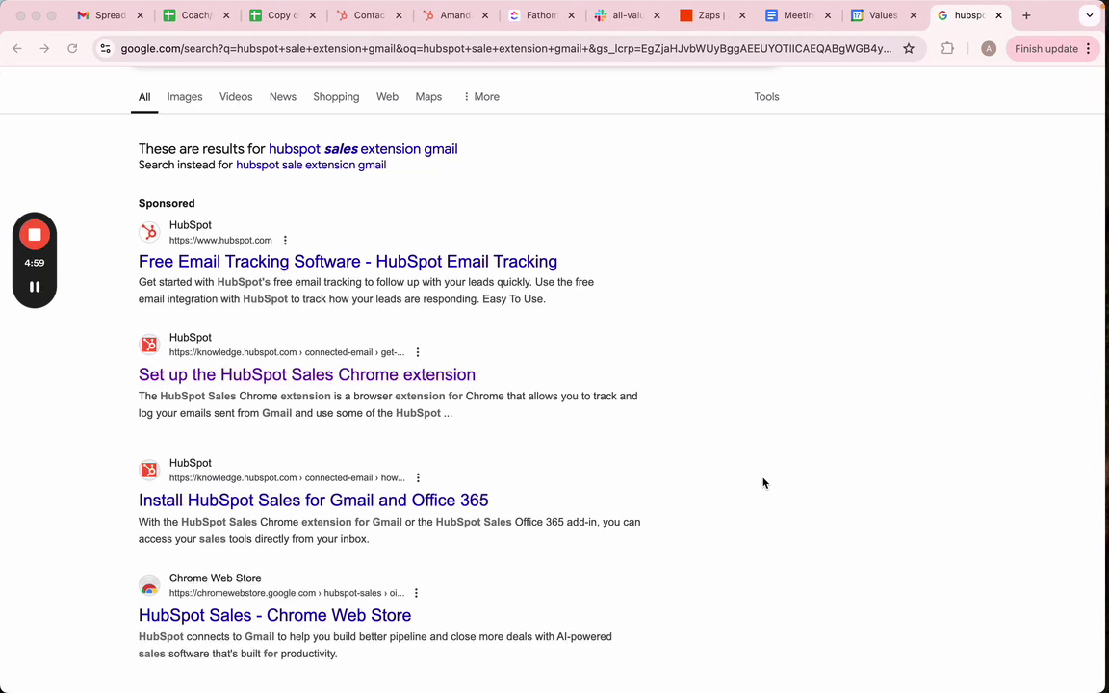The image size is (1109, 693).
Task: Expand the More search filters menu
Action: point(481,97)
